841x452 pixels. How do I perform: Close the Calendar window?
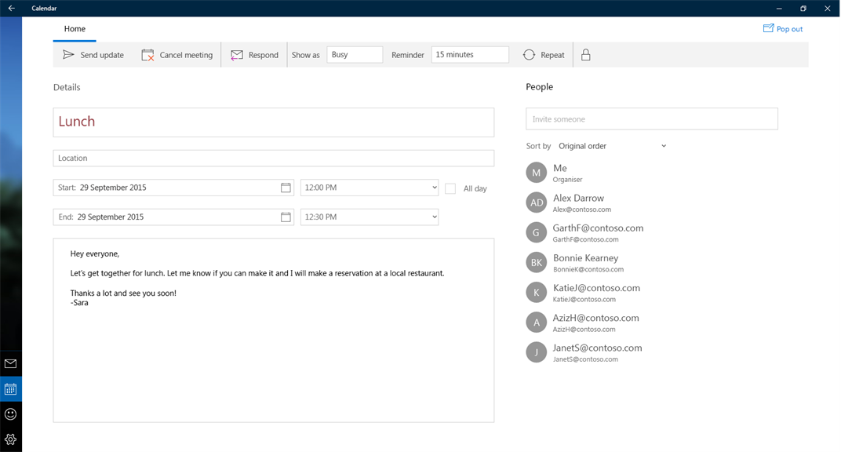[827, 8]
